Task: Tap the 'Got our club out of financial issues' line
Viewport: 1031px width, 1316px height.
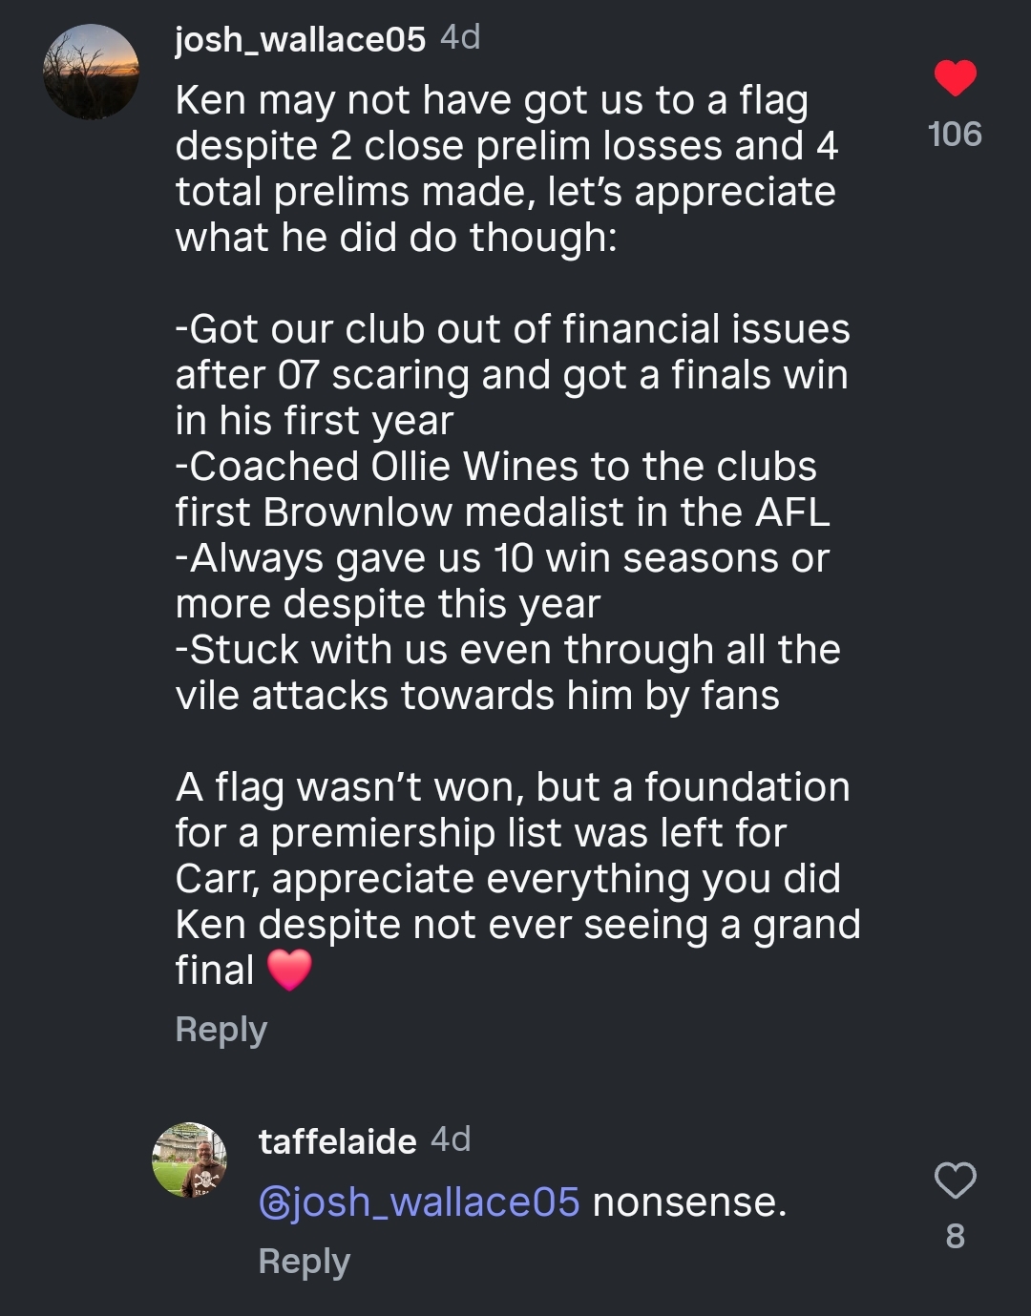Action: (512, 330)
